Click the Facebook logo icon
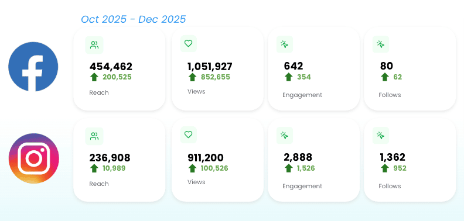 [x=33, y=67]
